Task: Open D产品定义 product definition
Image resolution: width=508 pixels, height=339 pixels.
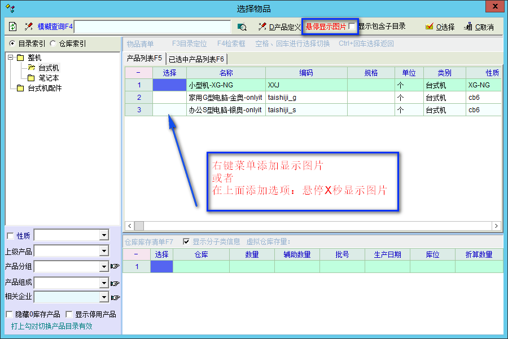Action: pyautogui.click(x=279, y=27)
